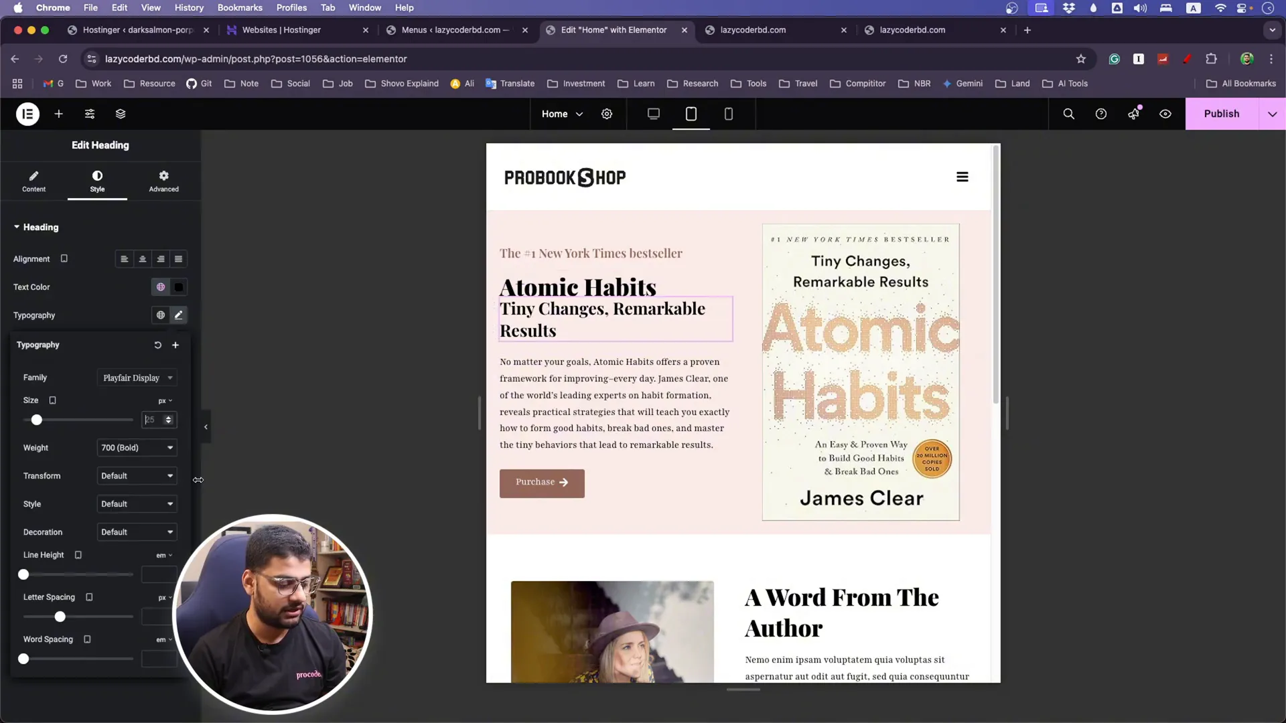Toggle Typography edit pencil icon
Screen dimensions: 1286x723
point(179,315)
